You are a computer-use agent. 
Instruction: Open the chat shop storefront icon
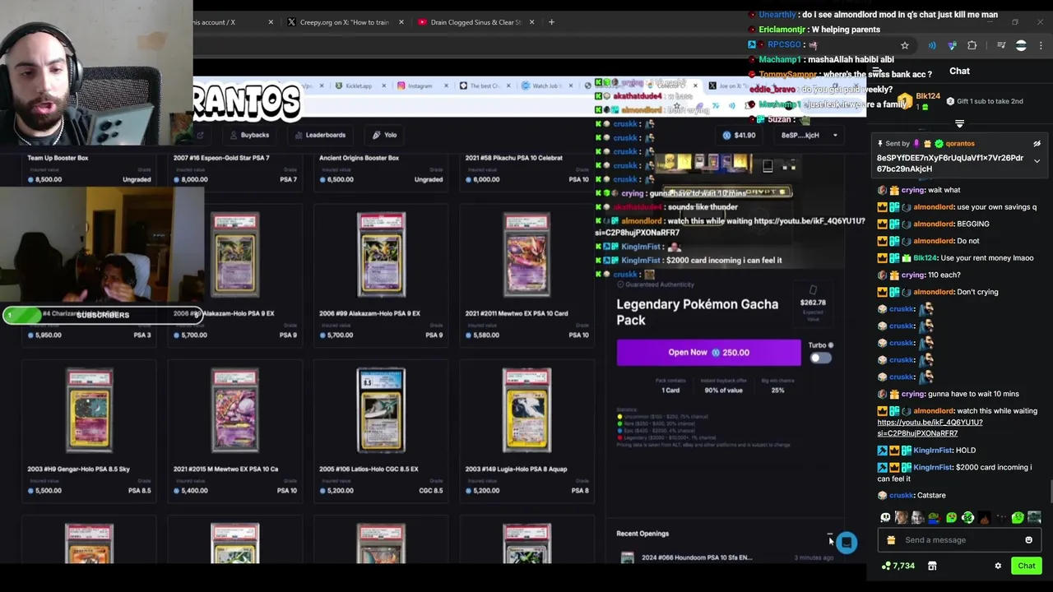coord(932,566)
